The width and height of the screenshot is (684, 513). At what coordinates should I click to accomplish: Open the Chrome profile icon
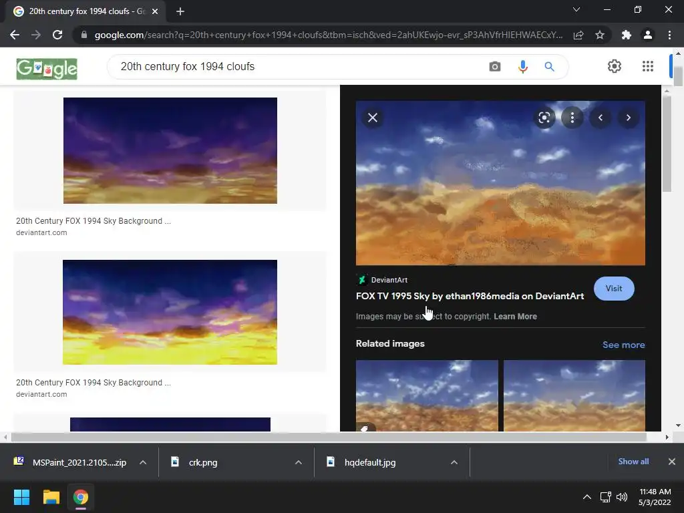(648, 35)
